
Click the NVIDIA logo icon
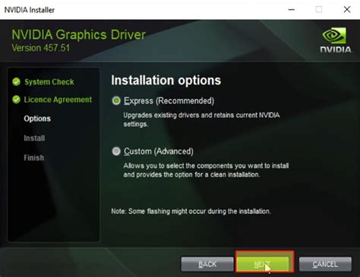[x=335, y=40]
